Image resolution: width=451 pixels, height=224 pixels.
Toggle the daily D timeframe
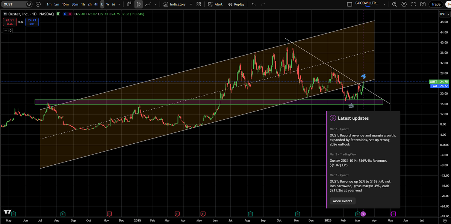[x=102, y=4]
